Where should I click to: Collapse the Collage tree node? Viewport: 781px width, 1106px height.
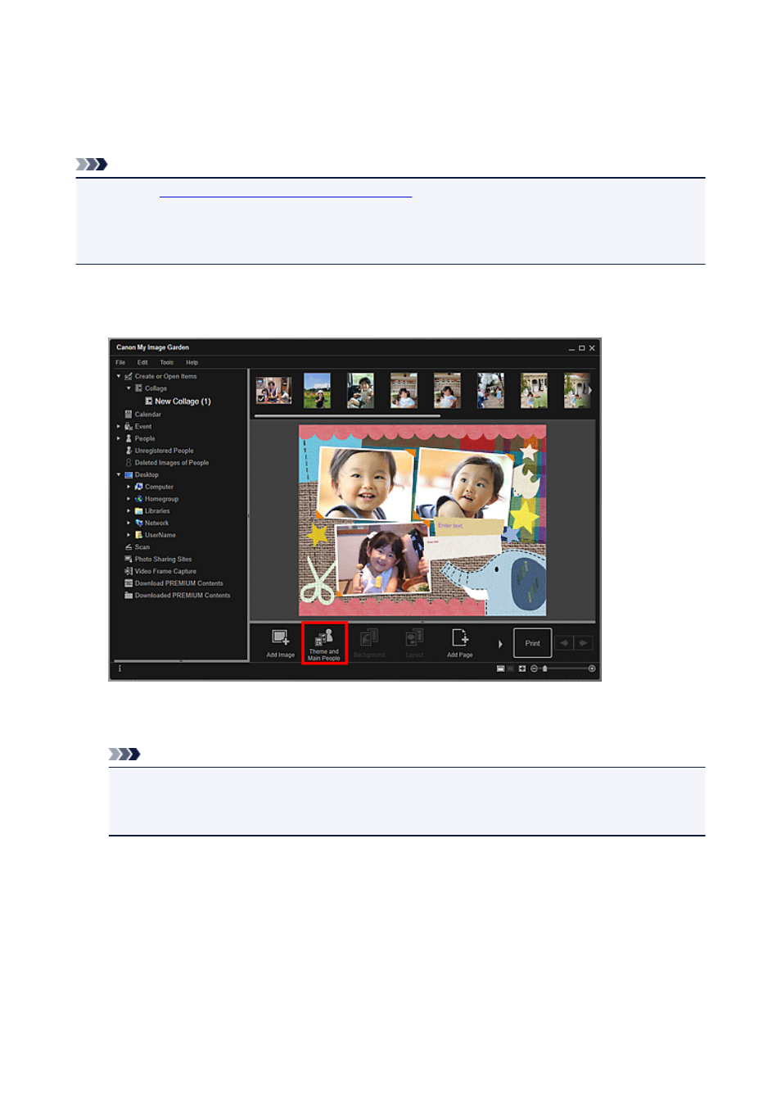point(129,388)
